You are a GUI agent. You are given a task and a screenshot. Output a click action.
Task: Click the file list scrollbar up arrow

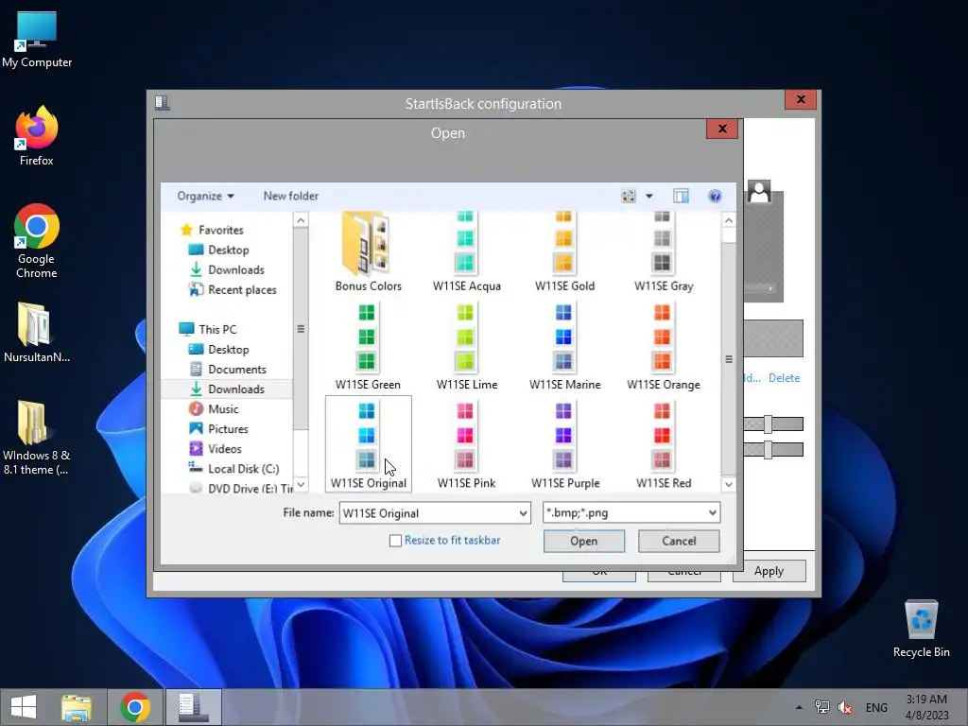point(729,220)
